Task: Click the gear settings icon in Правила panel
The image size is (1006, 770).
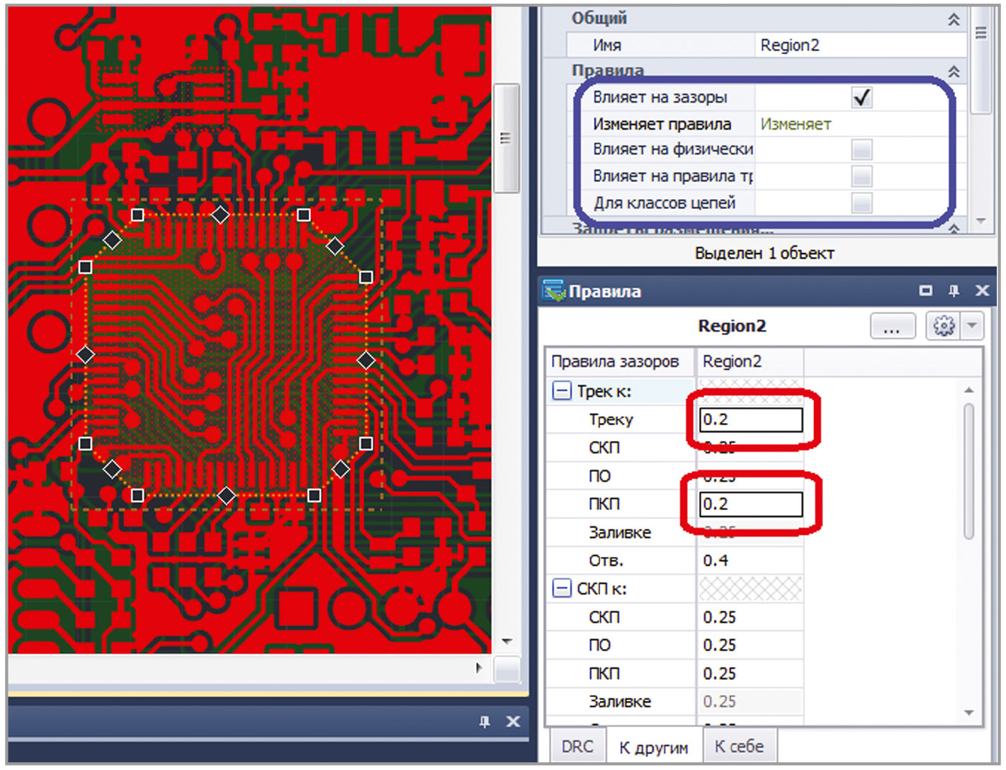Action: coord(943,327)
